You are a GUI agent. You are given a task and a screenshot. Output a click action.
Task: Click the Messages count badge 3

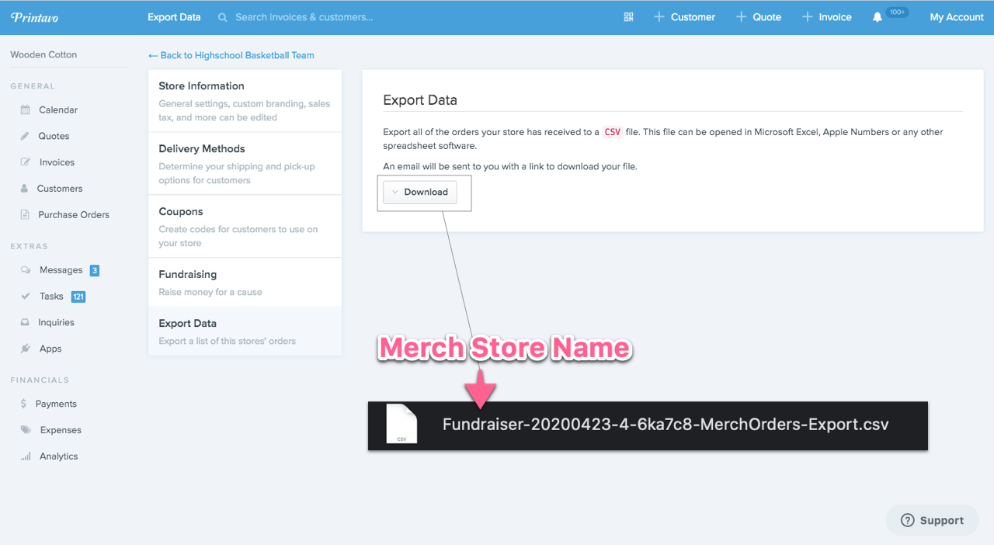coord(94,270)
